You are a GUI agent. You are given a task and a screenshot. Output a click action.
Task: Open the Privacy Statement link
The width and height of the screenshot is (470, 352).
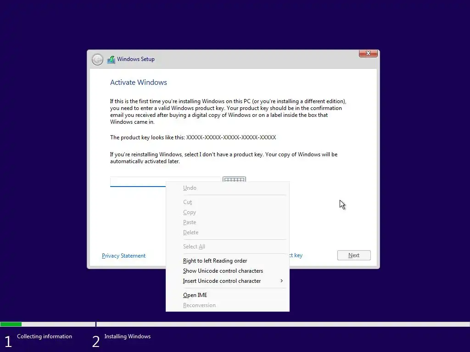click(x=123, y=256)
